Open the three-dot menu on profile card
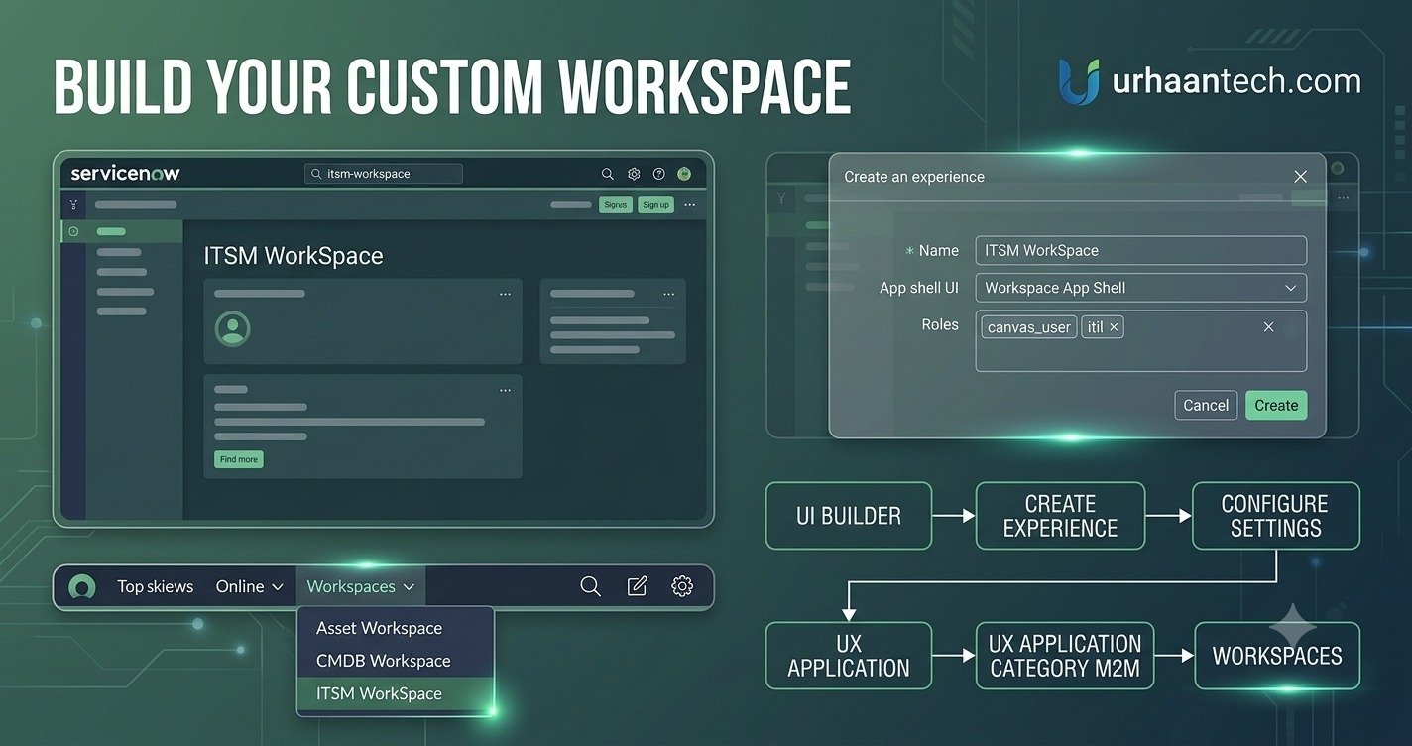Image resolution: width=1412 pixels, height=746 pixels. click(x=505, y=294)
